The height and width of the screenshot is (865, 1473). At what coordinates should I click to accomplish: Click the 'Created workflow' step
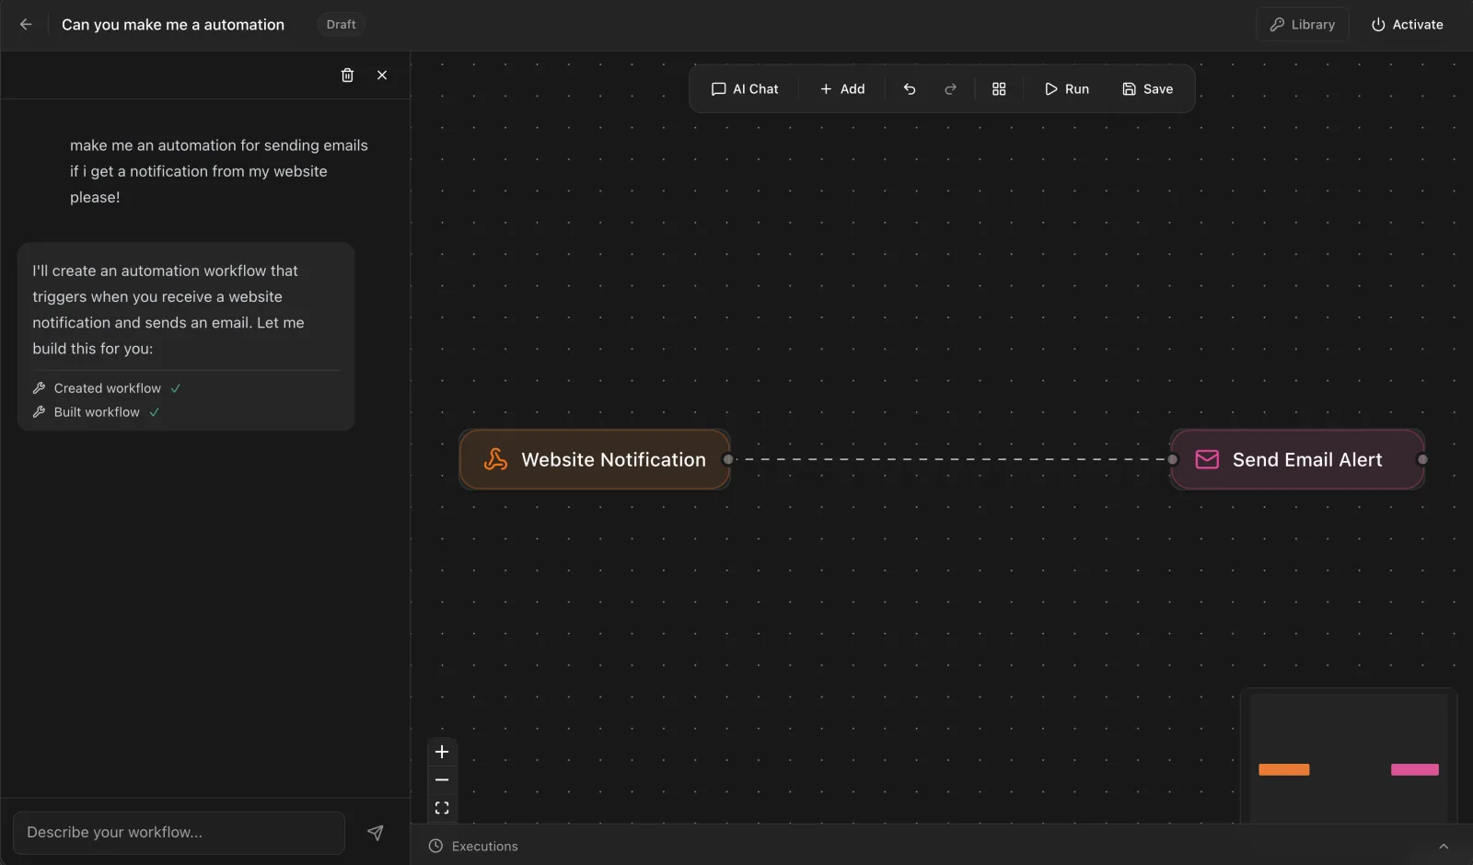[x=107, y=388]
